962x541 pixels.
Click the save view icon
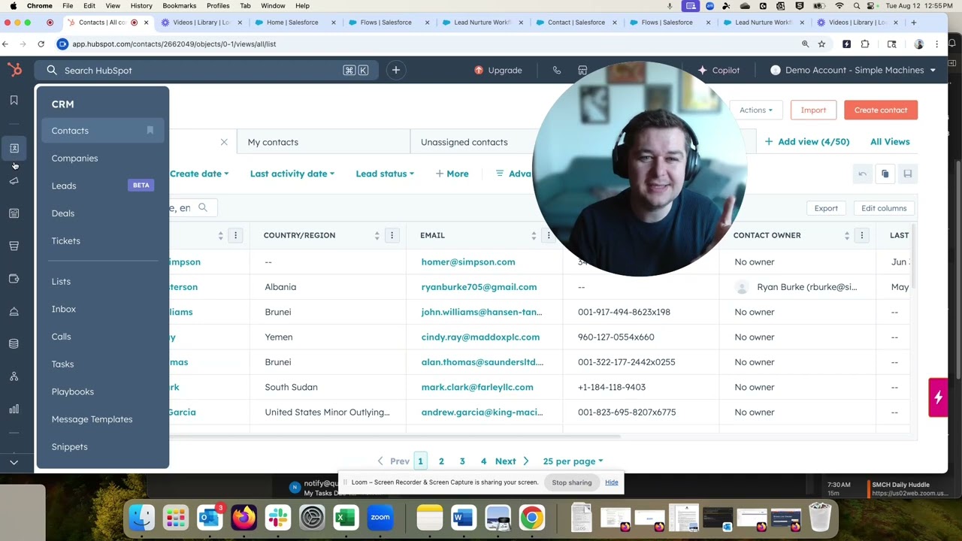click(x=907, y=174)
